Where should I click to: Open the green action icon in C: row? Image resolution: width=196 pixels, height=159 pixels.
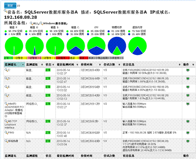188,70
